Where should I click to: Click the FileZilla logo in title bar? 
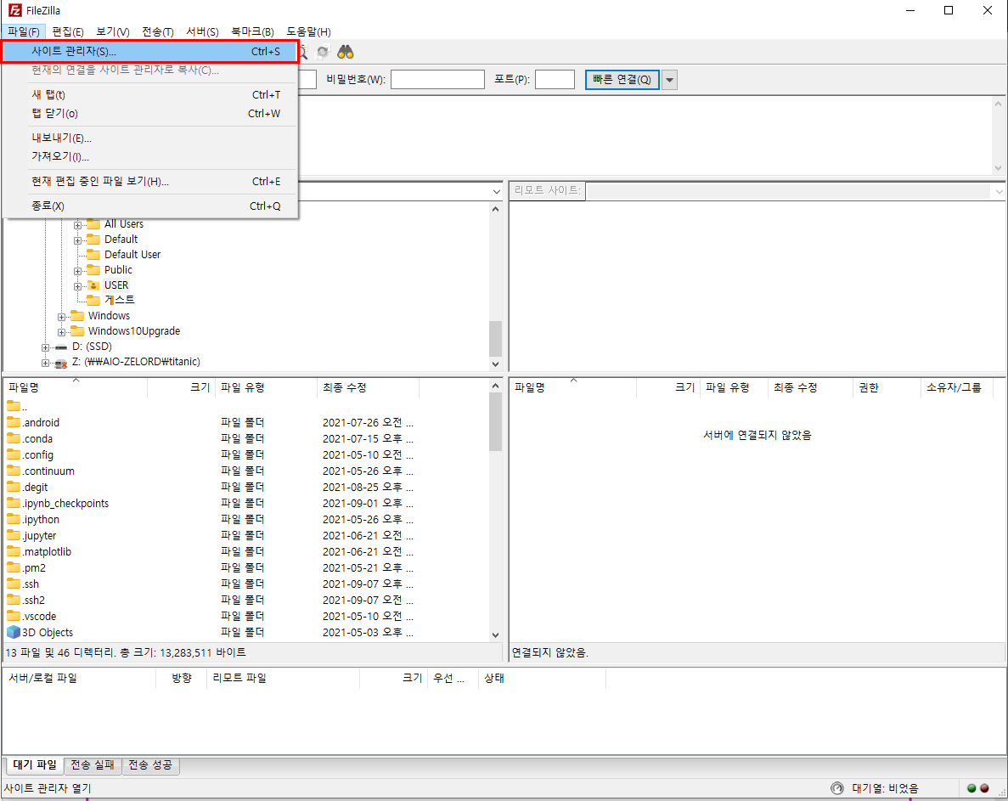click(x=14, y=10)
